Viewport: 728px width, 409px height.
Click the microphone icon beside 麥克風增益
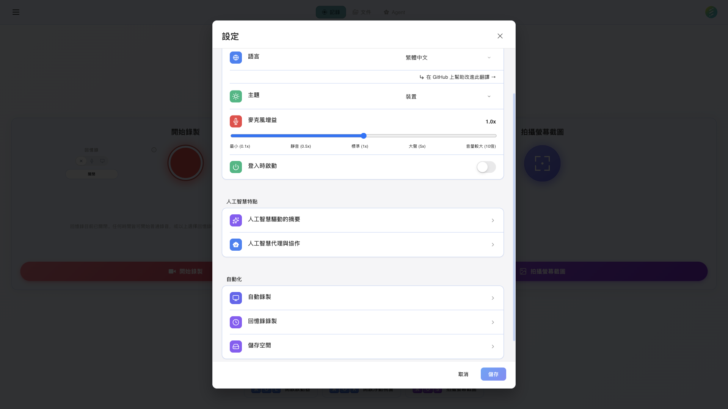point(235,121)
